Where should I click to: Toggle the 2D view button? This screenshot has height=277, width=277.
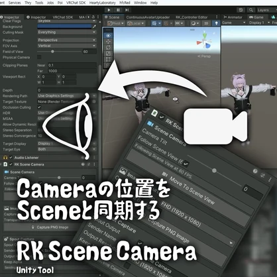click(206, 23)
